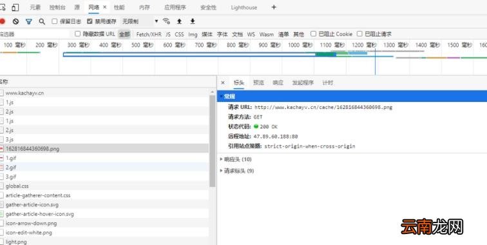The width and height of the screenshot is (487, 245).
Task: Filter requests by JS
Action: click(168, 34)
